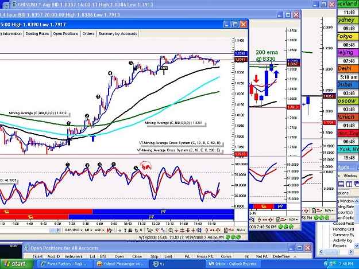Select the shapes drawing tool icon
The image size is (359, 269).
tap(163, 230)
